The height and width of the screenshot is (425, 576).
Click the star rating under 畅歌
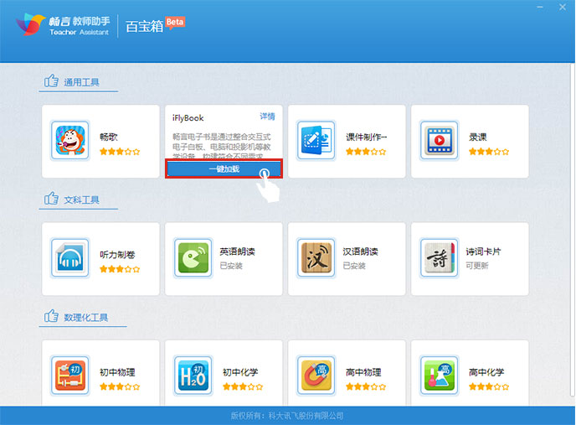[x=120, y=152]
